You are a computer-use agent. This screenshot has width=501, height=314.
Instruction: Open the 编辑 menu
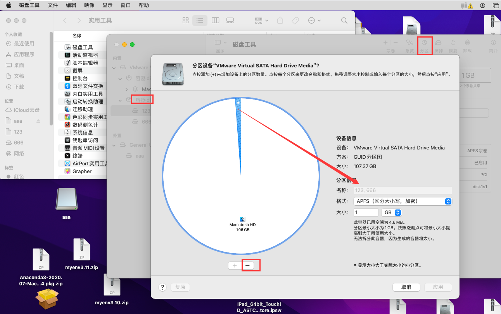[71, 5]
